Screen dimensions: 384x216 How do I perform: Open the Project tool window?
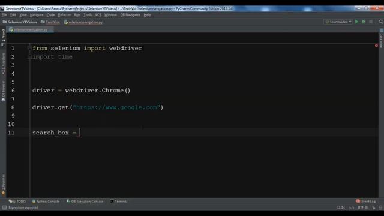(3, 37)
